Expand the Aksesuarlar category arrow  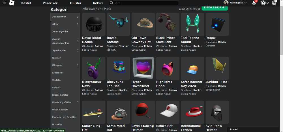pyautogui.click(x=78, y=17)
